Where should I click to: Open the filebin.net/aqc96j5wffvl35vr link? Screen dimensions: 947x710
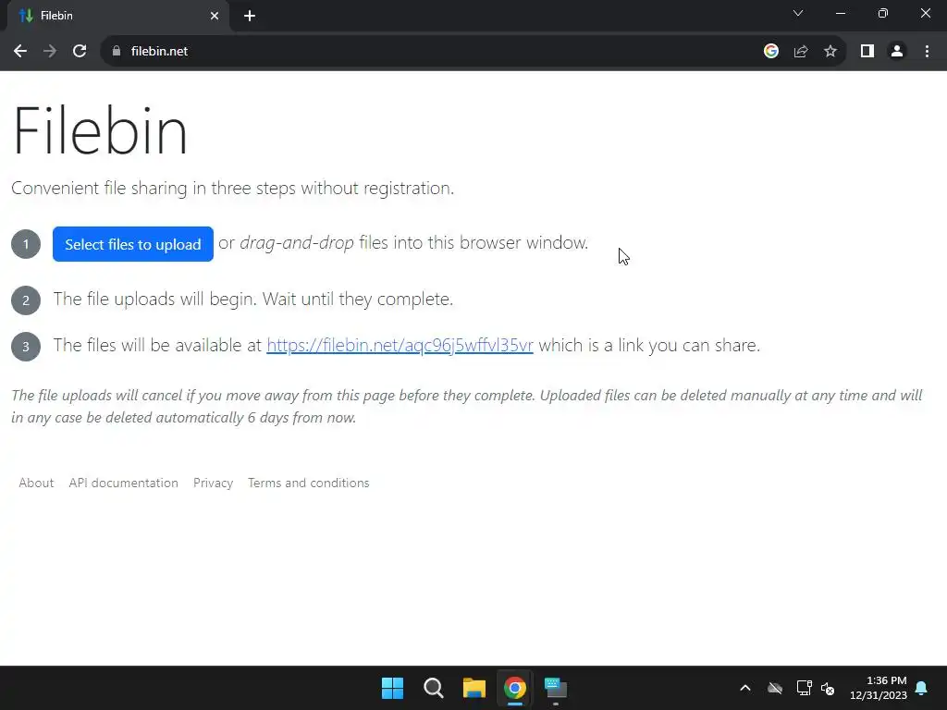click(400, 346)
